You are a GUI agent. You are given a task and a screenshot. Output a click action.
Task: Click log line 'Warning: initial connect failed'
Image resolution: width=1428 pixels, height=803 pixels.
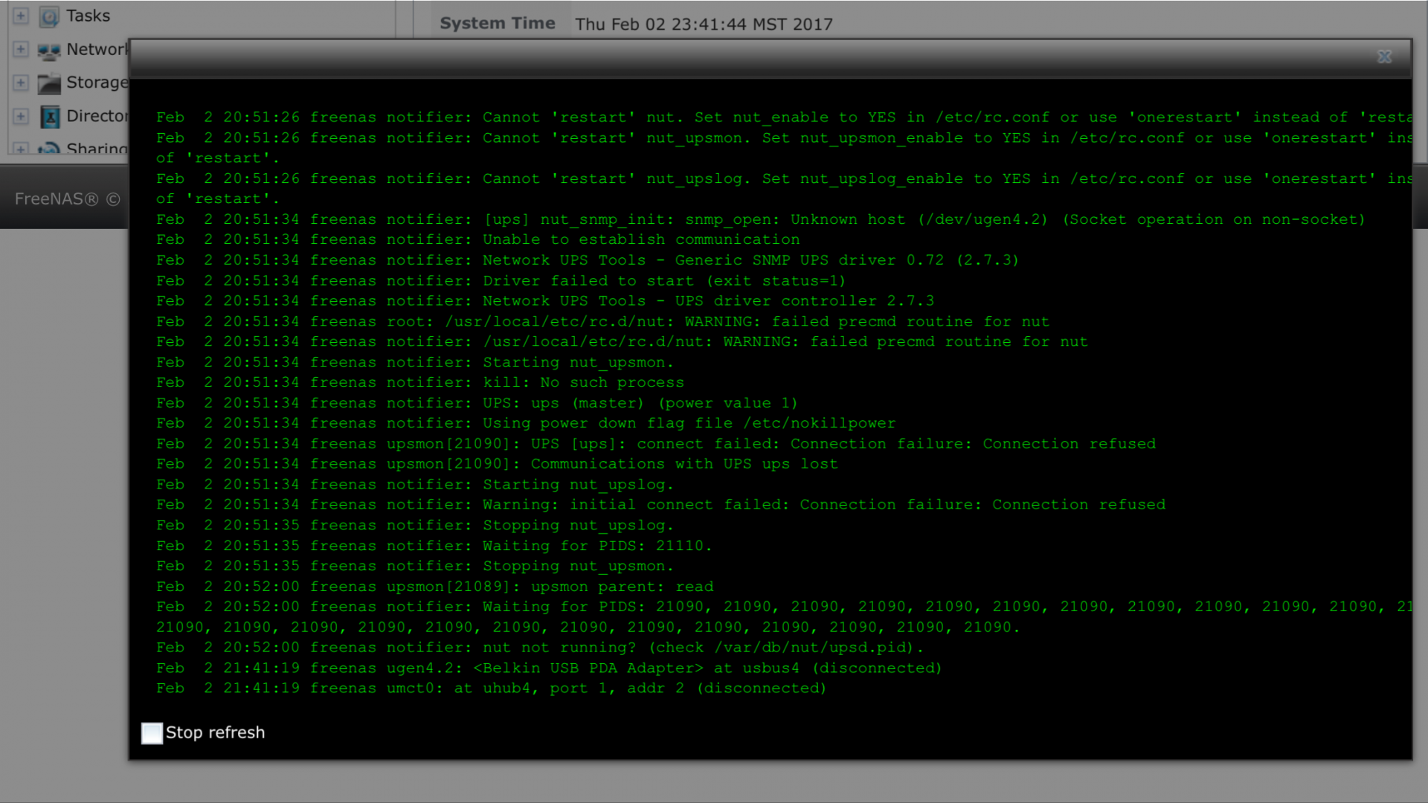pos(661,505)
